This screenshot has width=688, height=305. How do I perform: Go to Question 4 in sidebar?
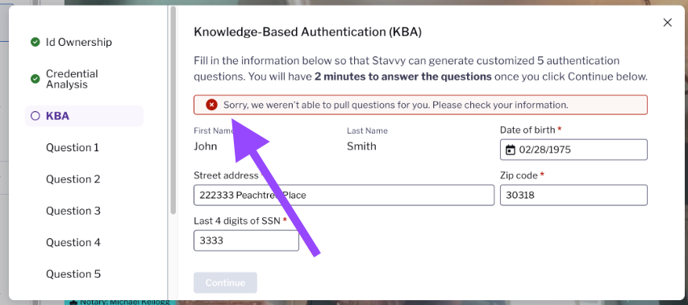(73, 242)
